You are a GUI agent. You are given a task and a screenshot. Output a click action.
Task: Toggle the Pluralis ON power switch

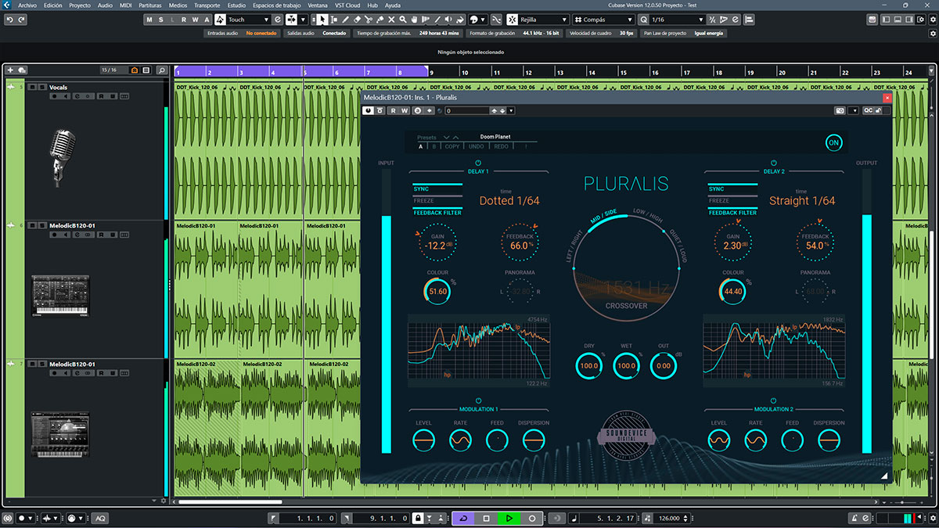pos(834,142)
